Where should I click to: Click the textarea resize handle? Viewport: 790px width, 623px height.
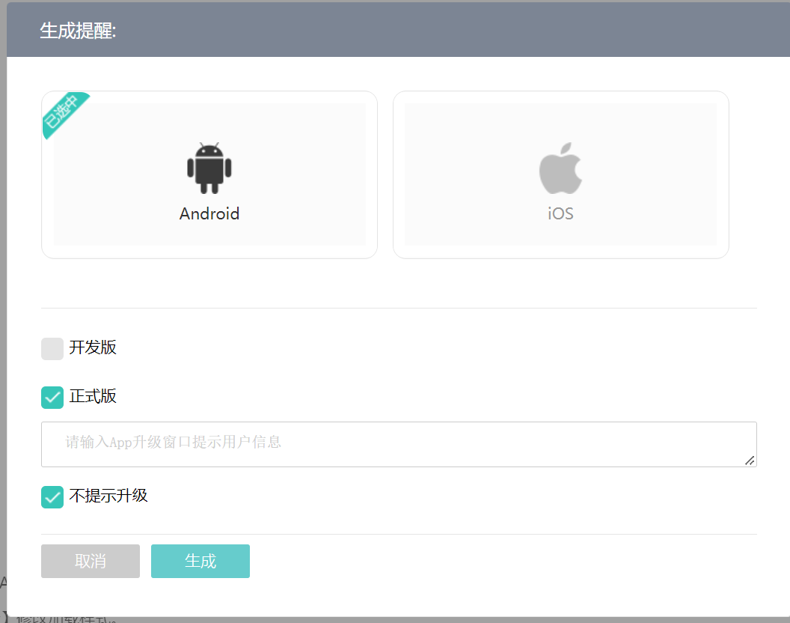click(x=750, y=461)
